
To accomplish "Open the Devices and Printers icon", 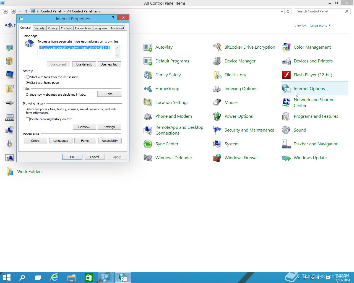I will (286, 61).
